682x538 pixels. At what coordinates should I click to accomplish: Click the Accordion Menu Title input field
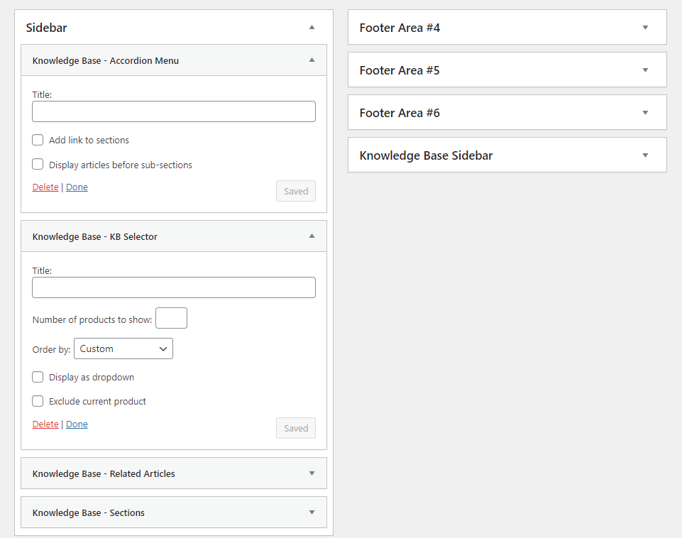174,111
